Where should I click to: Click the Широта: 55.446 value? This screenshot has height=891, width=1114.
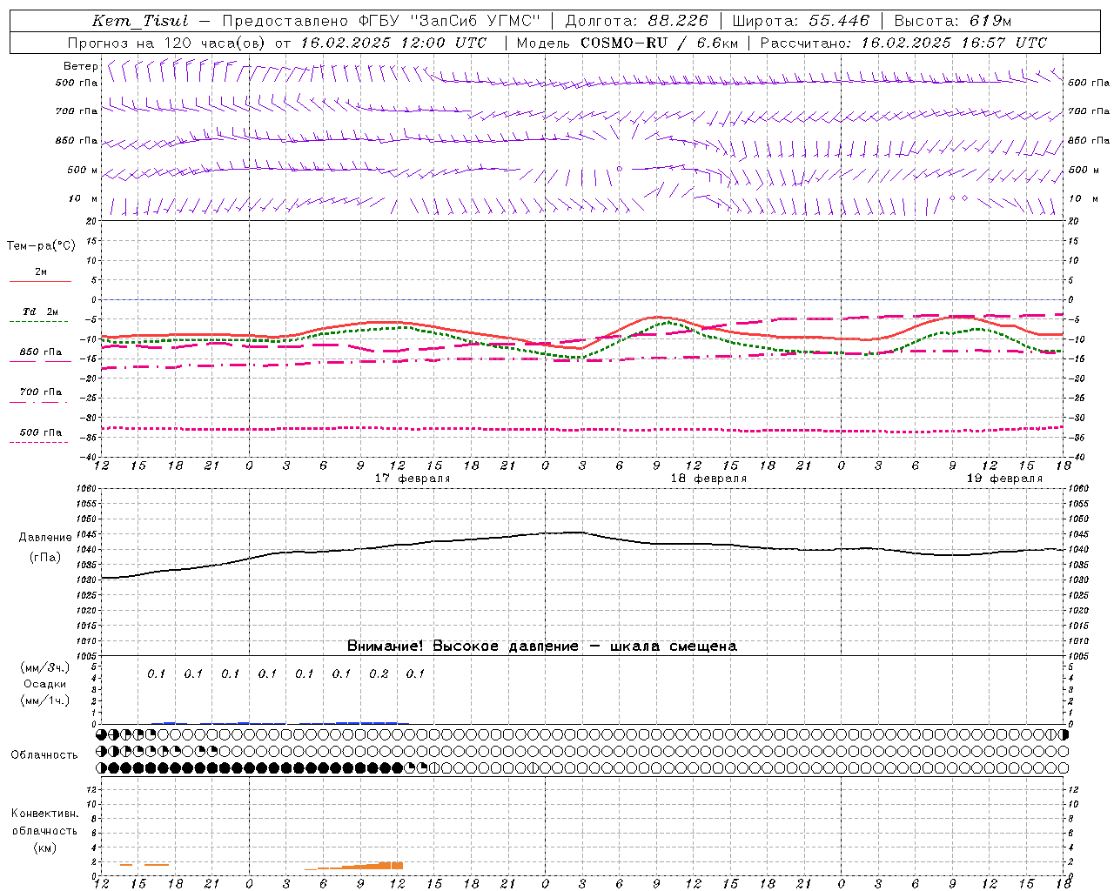click(x=802, y=21)
